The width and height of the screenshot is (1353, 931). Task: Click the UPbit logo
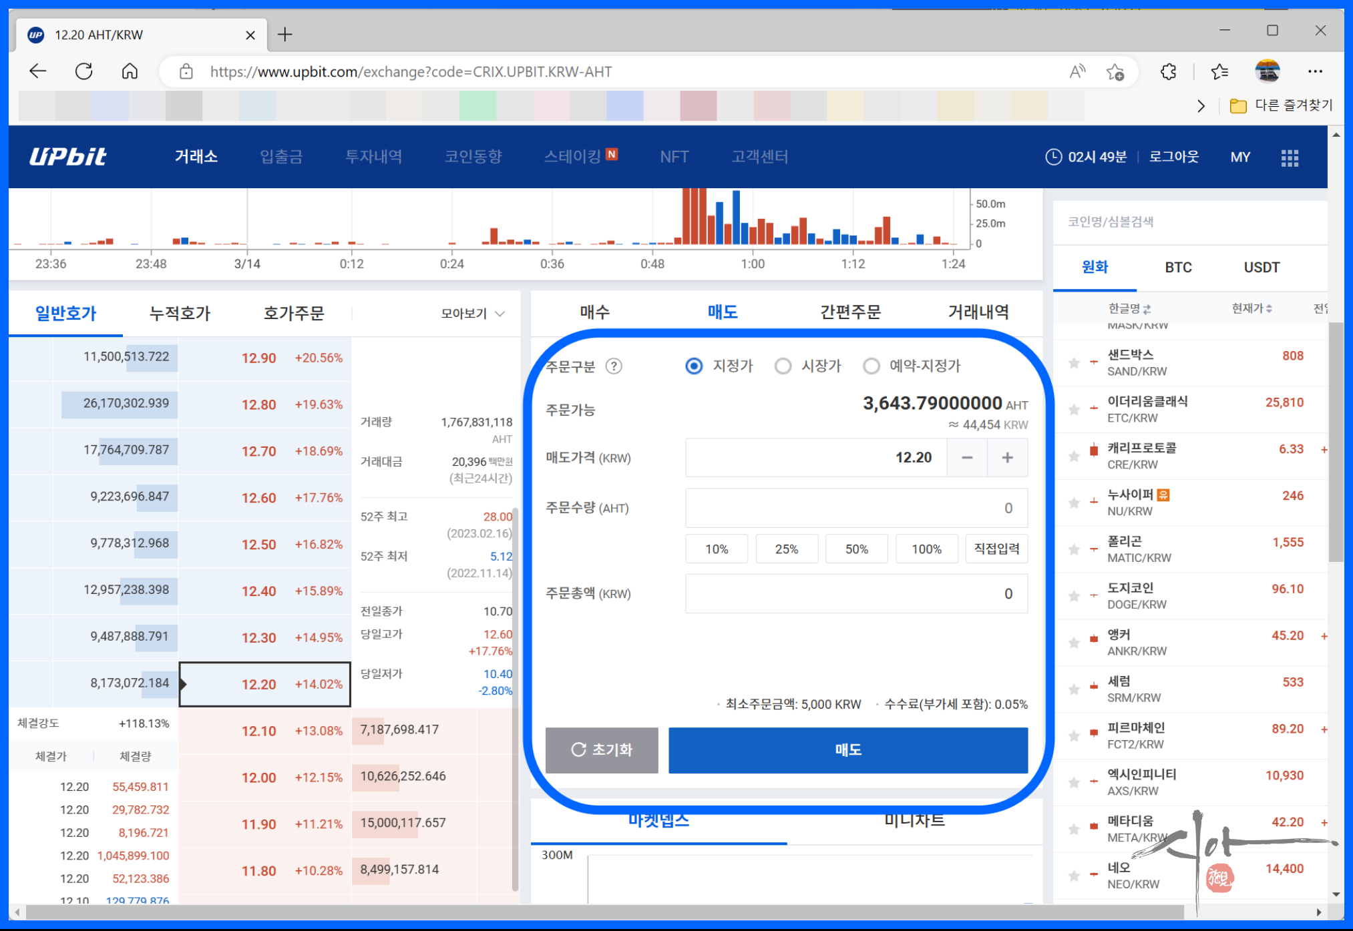click(x=67, y=157)
